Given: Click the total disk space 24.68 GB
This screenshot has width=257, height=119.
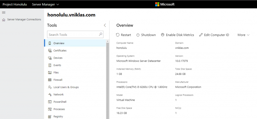Looking at the screenshot, I should pos(180,74).
